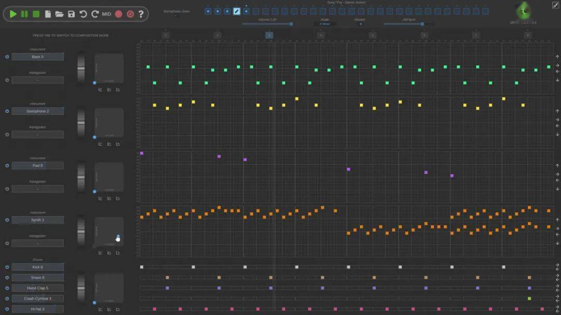
Task: Open the Hi-hat 3 drum selector
Action: [x=37, y=309]
